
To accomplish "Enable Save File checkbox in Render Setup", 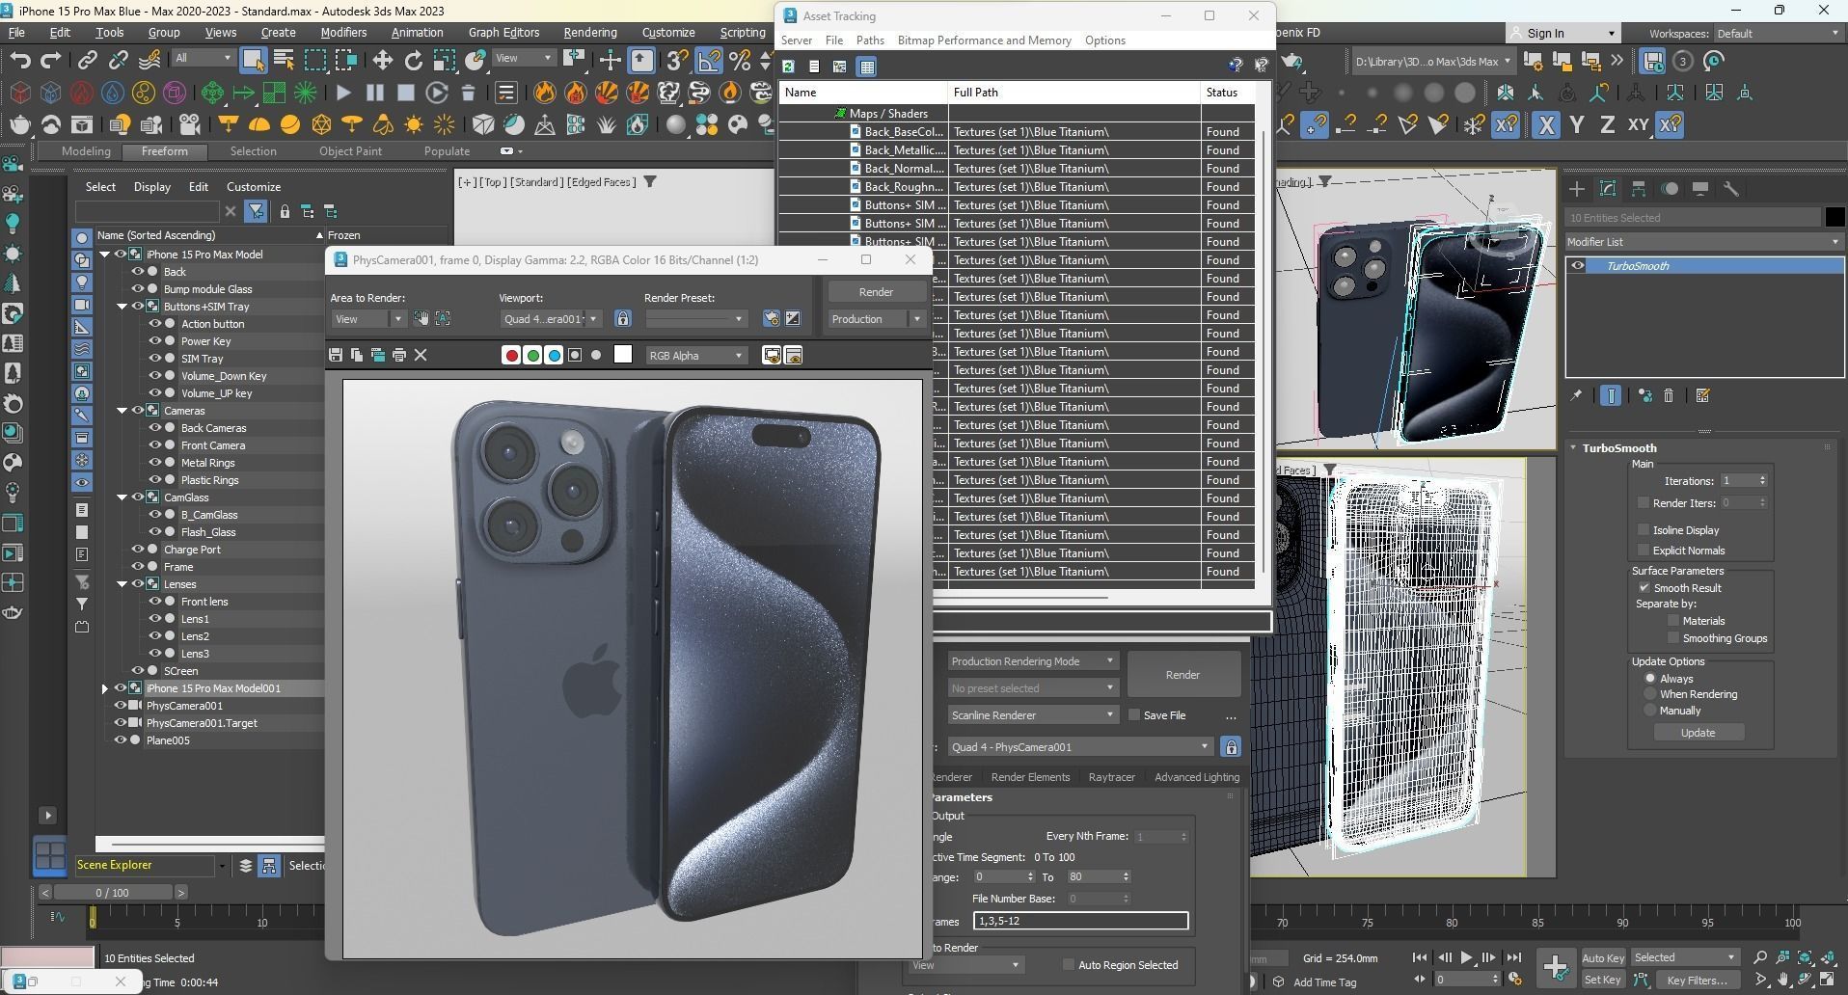I will pyautogui.click(x=1133, y=715).
